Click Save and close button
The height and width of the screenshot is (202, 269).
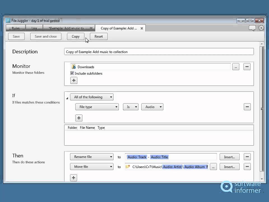click(x=46, y=36)
